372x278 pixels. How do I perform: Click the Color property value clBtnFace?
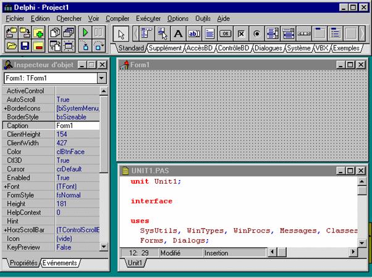(77, 152)
